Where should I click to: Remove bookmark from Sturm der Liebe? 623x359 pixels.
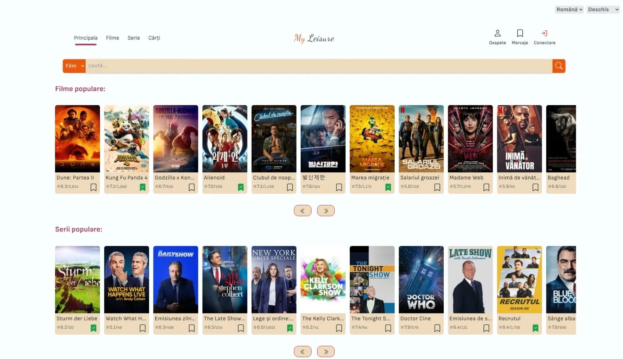pyautogui.click(x=94, y=328)
